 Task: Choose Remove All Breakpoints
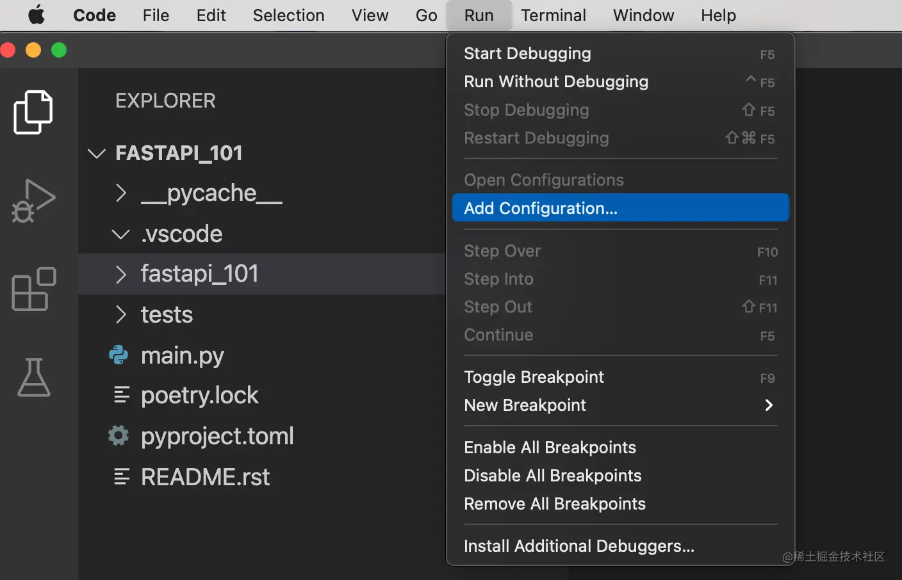coord(620,504)
